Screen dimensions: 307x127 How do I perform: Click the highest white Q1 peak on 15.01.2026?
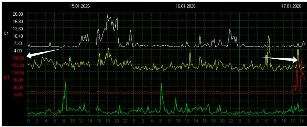click(107, 15)
